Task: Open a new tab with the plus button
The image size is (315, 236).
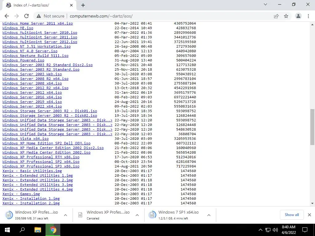Action: coord(83,5)
